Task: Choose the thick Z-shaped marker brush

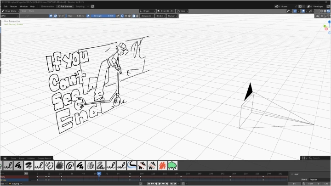Action: 29,166
